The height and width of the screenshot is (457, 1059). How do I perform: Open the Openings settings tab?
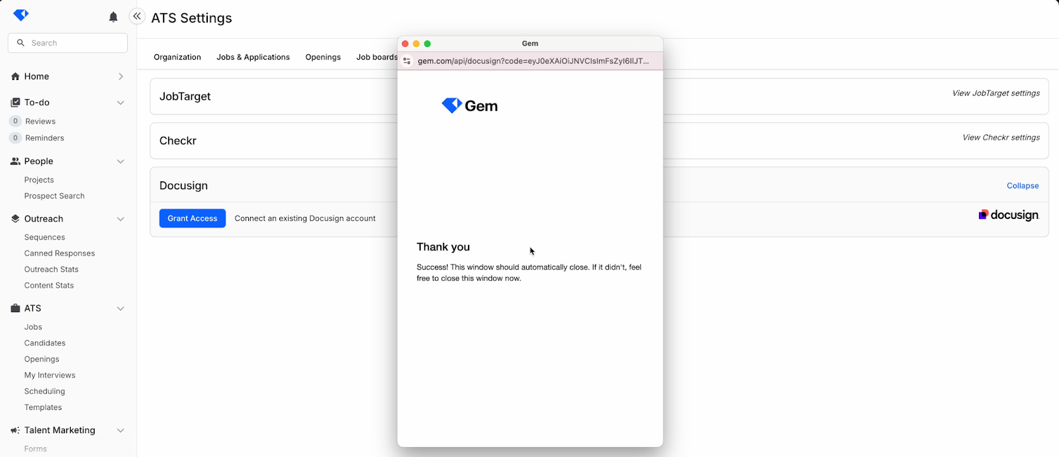point(323,58)
